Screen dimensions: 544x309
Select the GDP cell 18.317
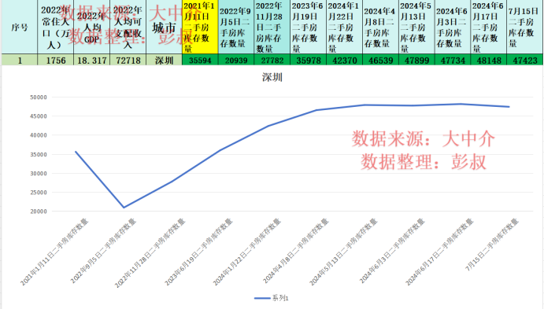click(x=92, y=60)
